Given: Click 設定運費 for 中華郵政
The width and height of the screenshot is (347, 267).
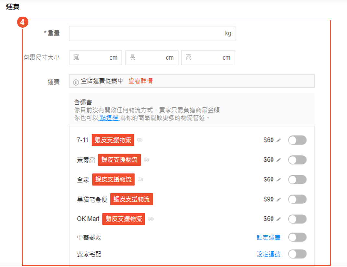Looking at the screenshot, I should click(268, 238).
